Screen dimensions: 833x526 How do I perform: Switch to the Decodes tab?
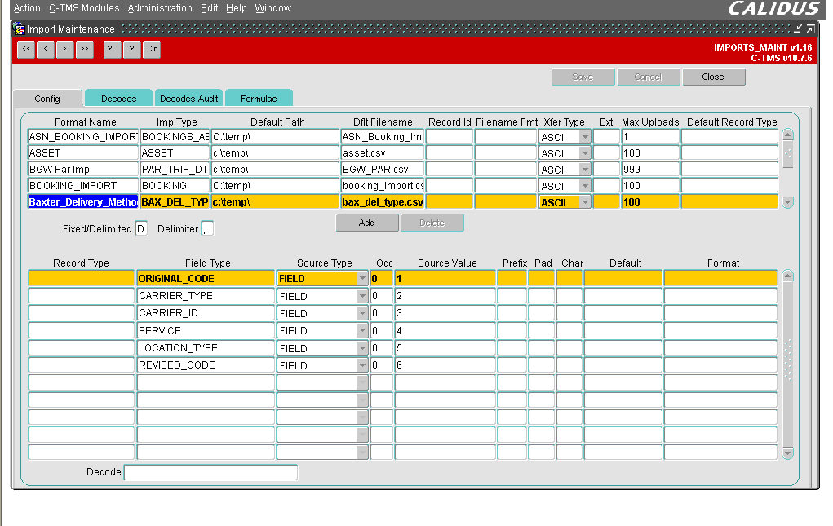click(118, 99)
